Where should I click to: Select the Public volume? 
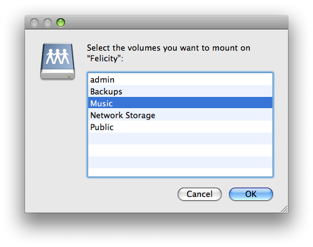click(180, 127)
